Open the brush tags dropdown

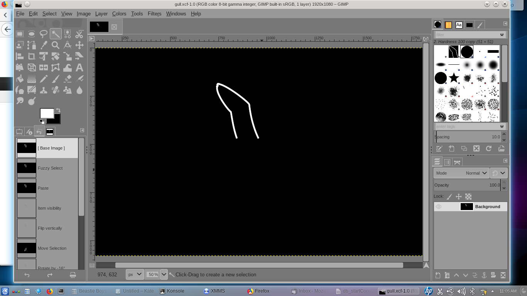click(502, 126)
